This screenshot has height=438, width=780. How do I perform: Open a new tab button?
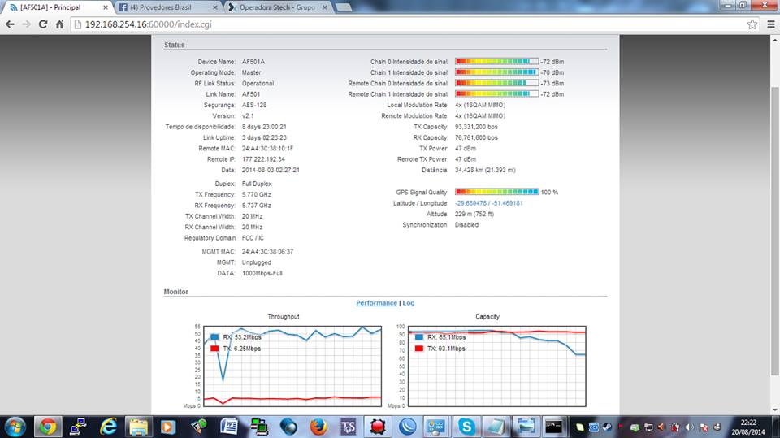tap(343, 7)
